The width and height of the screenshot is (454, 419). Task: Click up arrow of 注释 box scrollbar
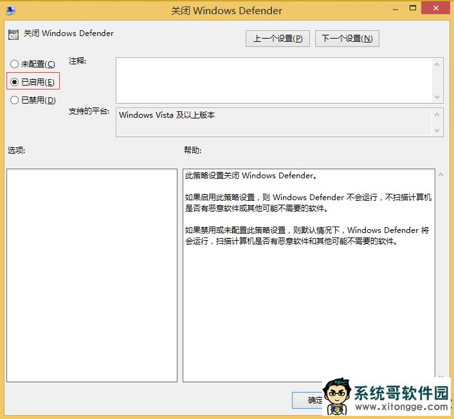pyautogui.click(x=437, y=64)
